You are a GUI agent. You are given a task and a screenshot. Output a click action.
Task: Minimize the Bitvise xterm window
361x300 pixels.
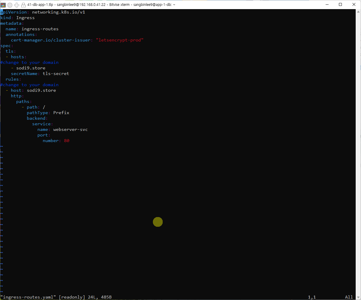click(x=327, y=4)
